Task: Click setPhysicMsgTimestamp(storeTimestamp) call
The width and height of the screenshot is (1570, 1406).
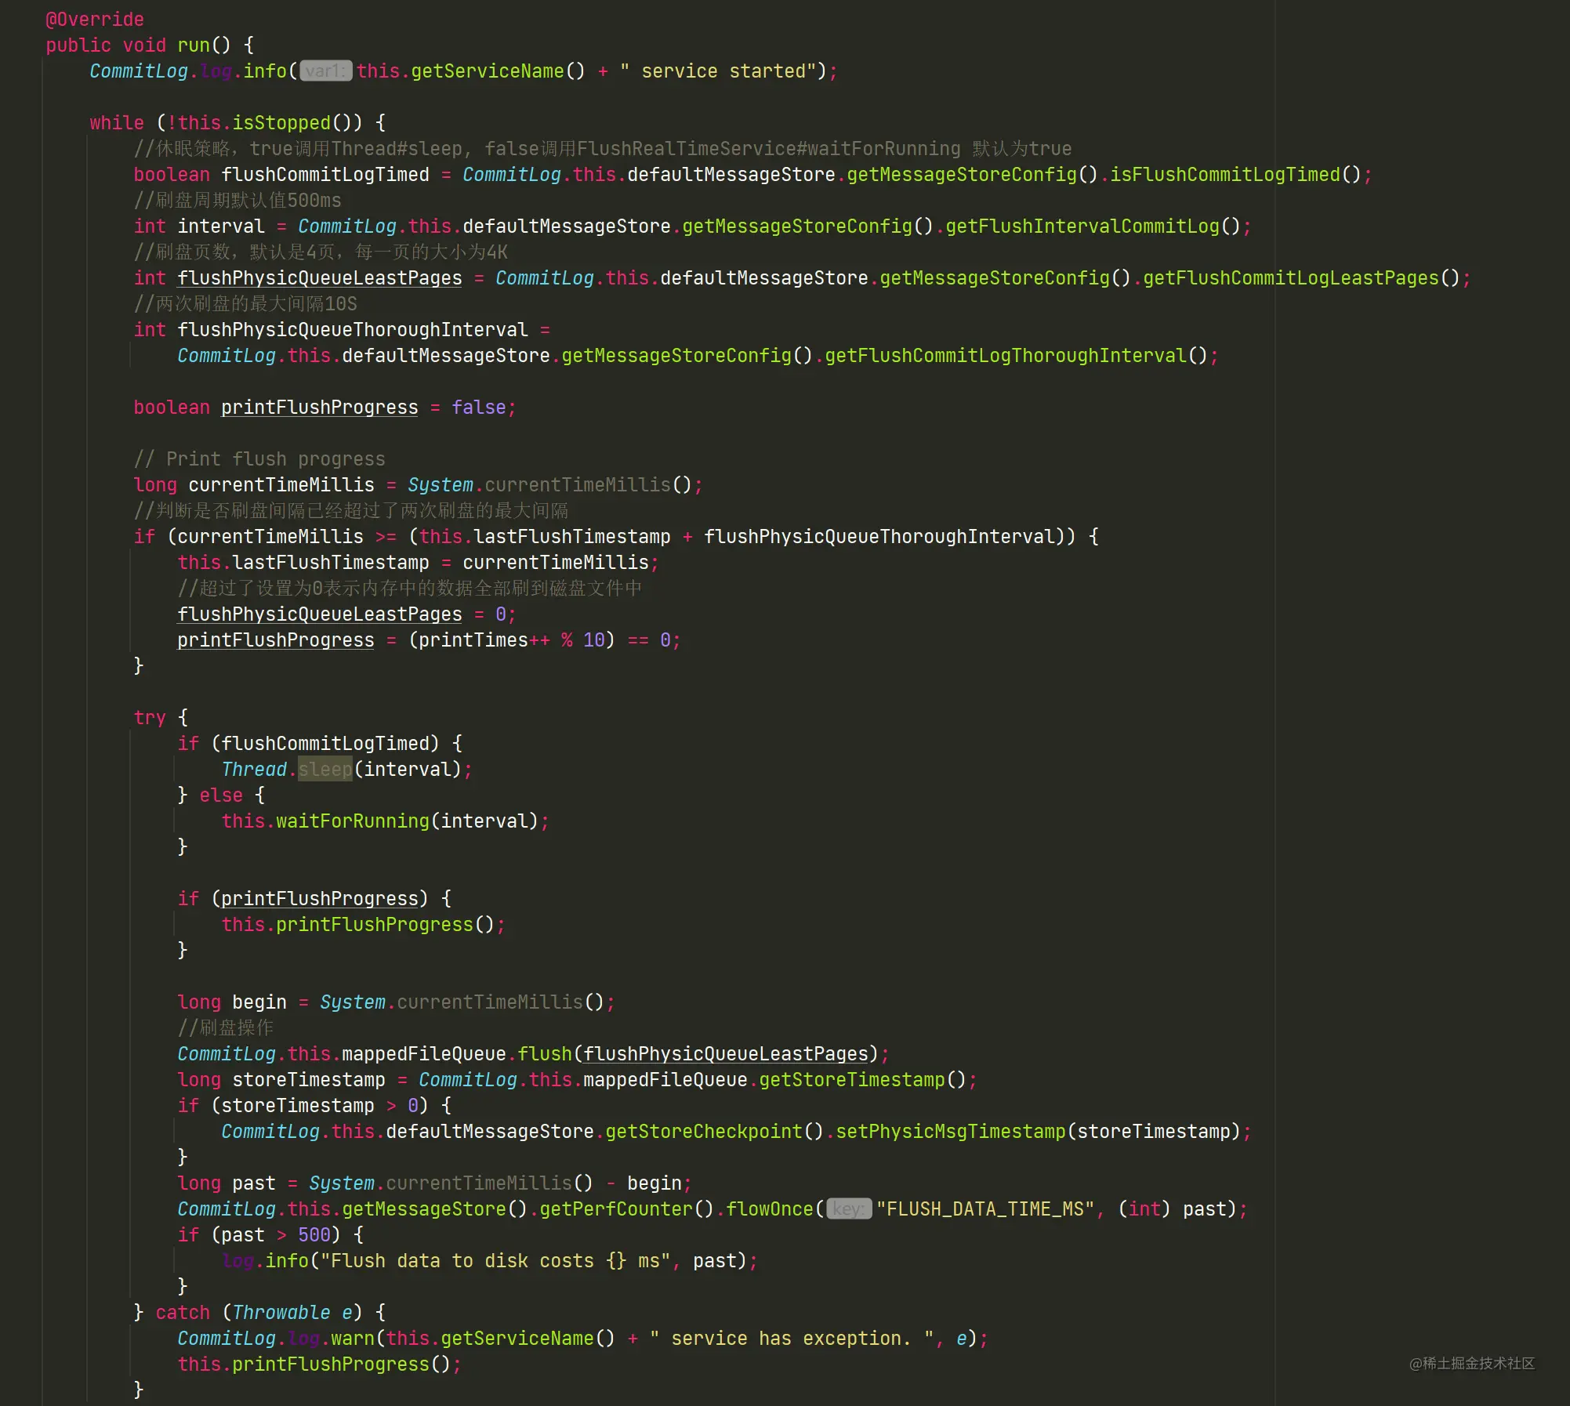Action: point(1038,1131)
